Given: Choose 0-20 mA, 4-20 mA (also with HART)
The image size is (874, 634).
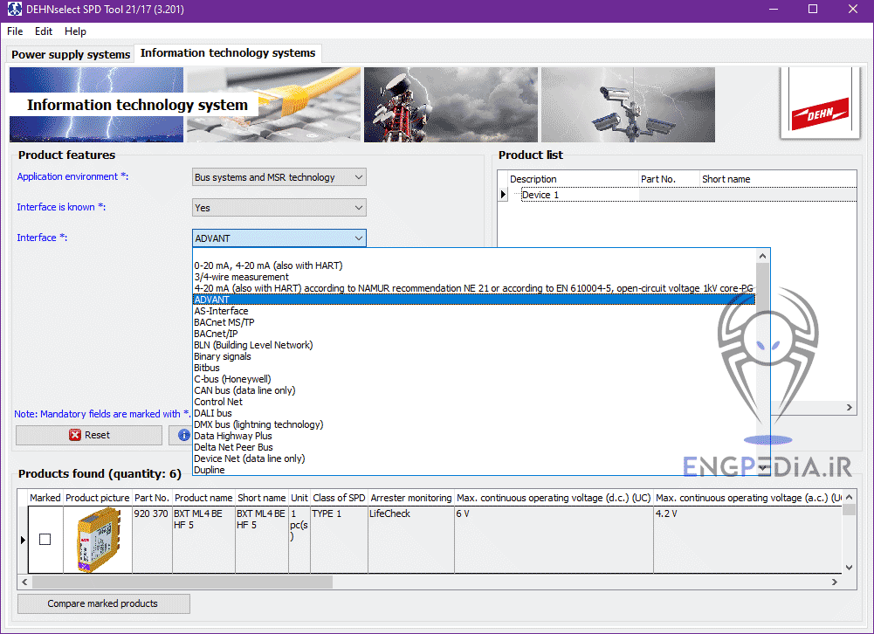Looking at the screenshot, I should [474, 265].
